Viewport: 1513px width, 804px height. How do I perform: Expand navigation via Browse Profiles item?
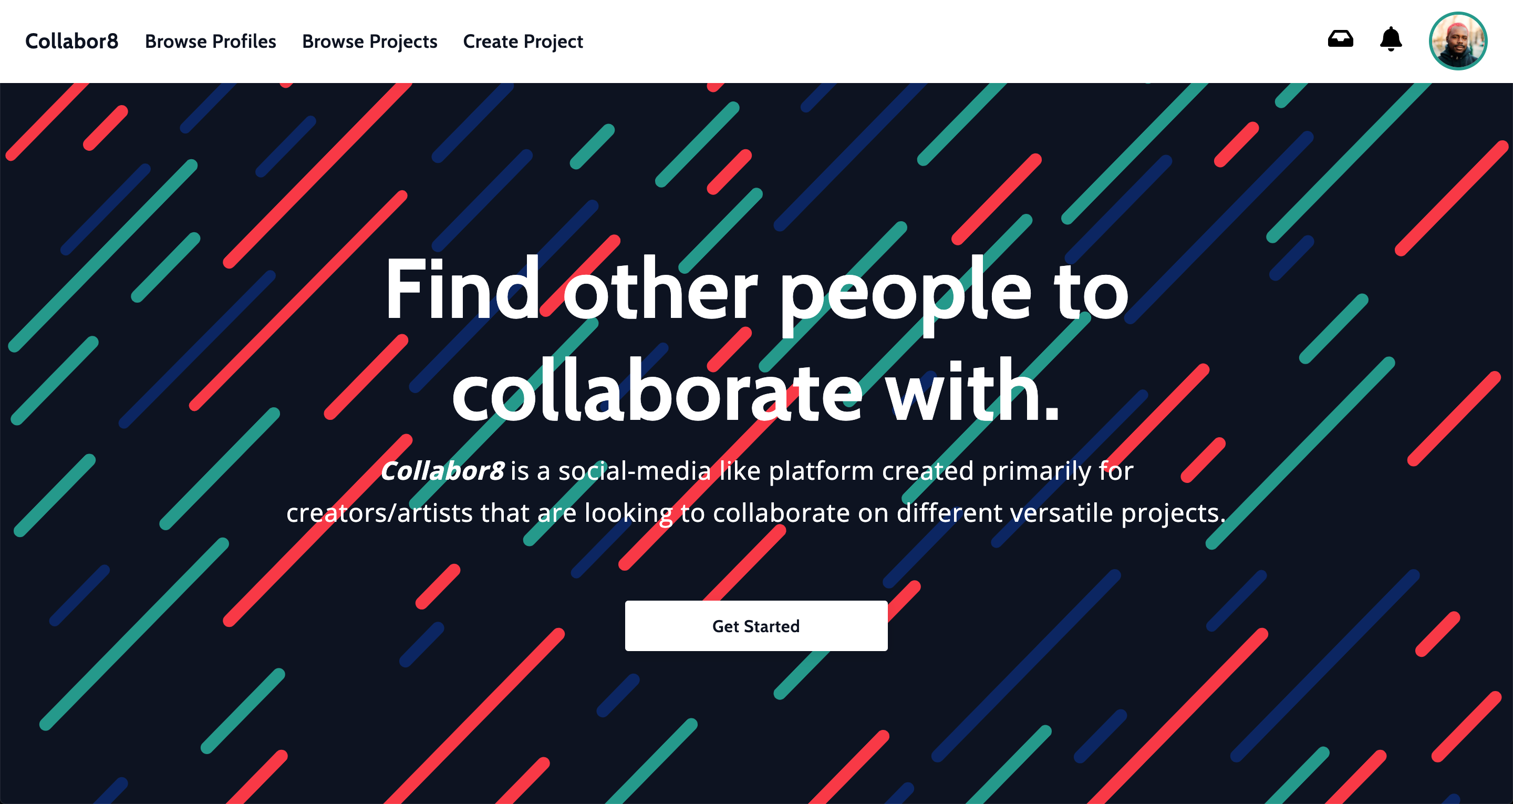click(x=211, y=40)
